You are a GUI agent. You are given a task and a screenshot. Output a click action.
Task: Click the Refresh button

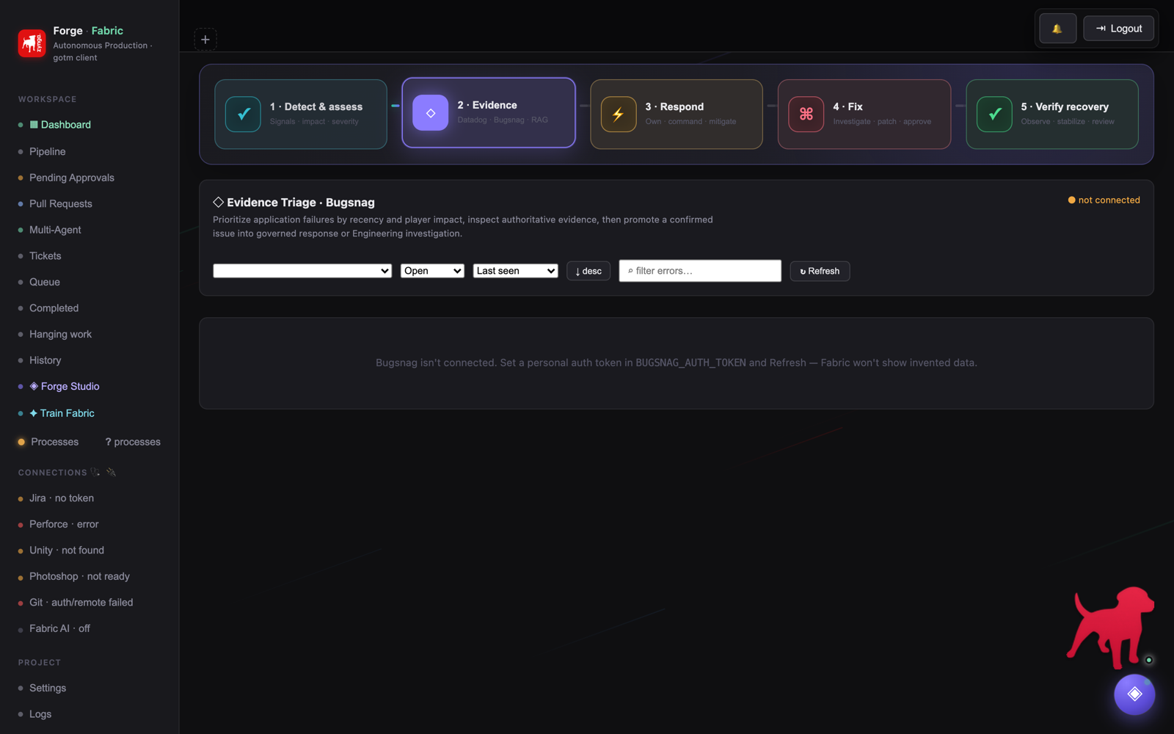click(820, 271)
